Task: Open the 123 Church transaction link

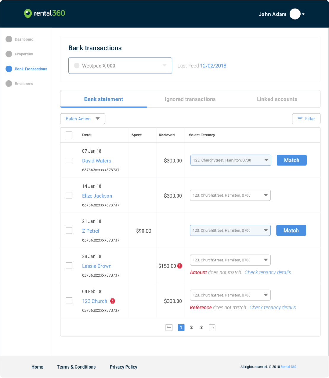Action: (95, 301)
